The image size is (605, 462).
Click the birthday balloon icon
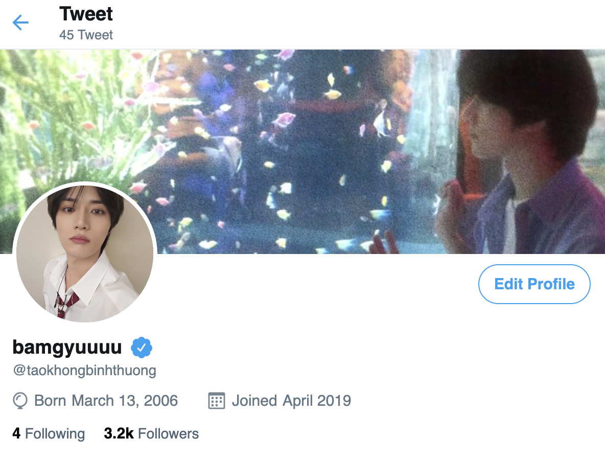(x=20, y=401)
